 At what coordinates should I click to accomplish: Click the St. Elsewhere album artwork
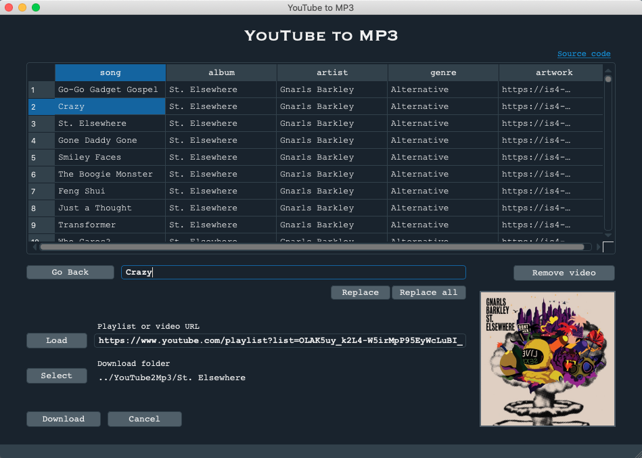coord(547,359)
